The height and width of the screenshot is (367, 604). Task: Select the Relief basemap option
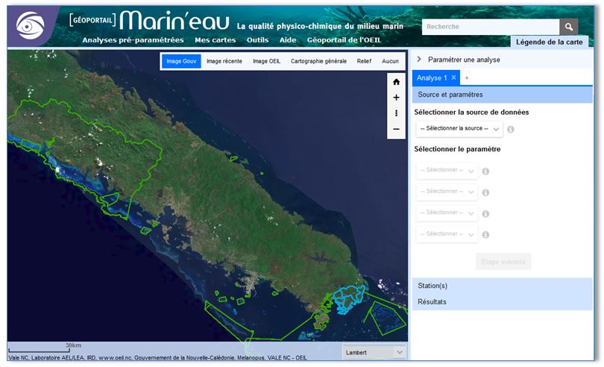pyautogui.click(x=364, y=61)
